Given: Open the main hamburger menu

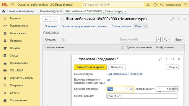Looking at the screenshot, I should [12, 5].
